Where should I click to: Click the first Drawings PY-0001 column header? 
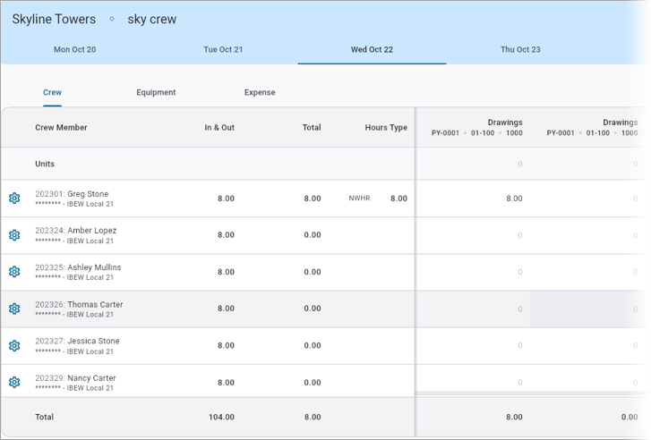476,127
